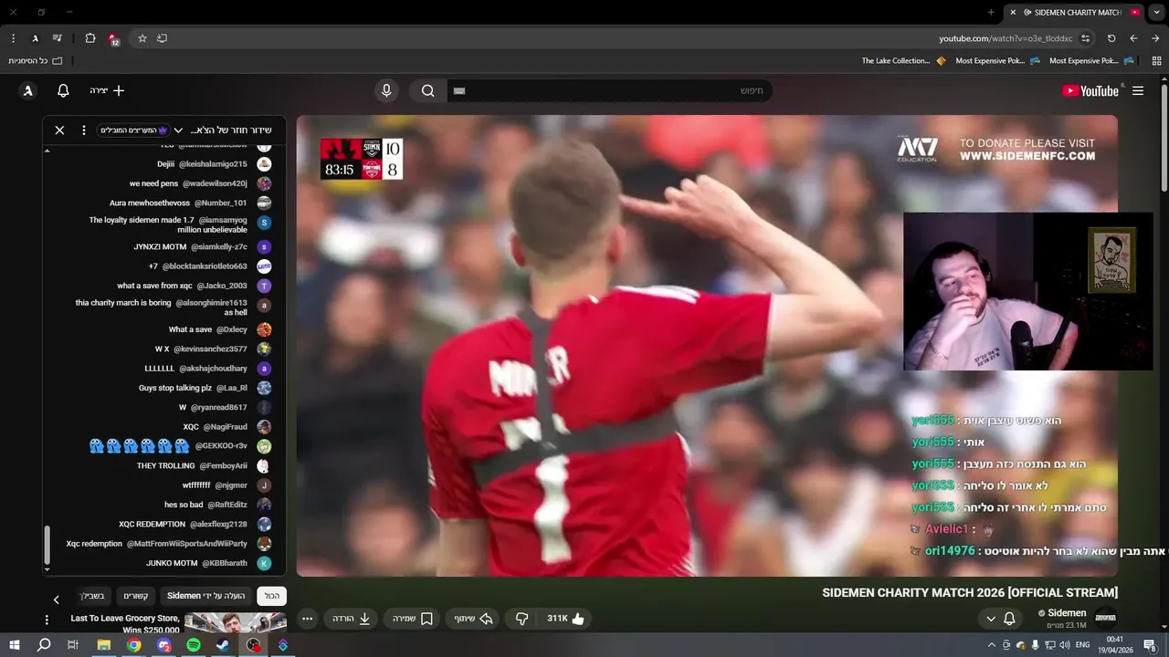Click the search magnifier button
The height and width of the screenshot is (657, 1169).
pos(427,90)
